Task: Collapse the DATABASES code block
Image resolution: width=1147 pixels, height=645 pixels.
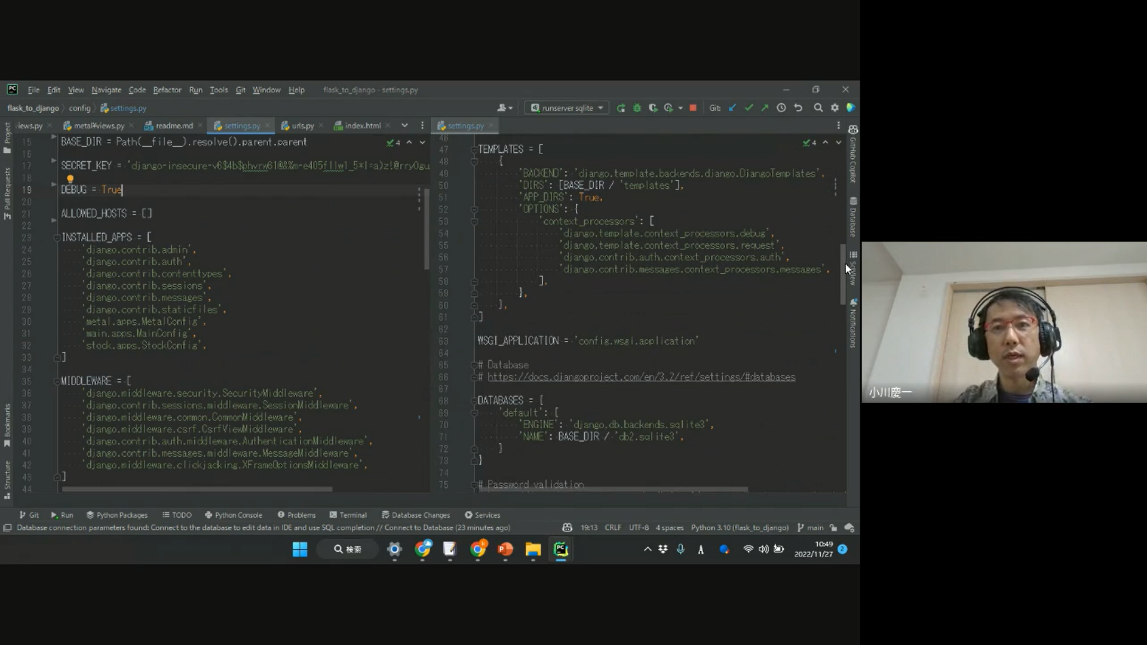Action: pyautogui.click(x=474, y=401)
